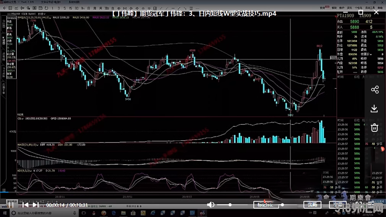Skip to the next video
Image resolution: width=386 pixels, height=217 pixels.
point(35,205)
